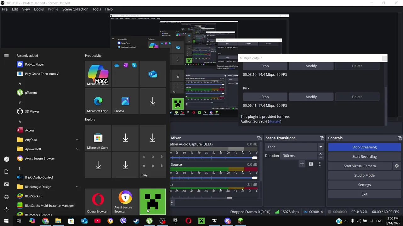This screenshot has width=403, height=226.
Task: Click Exit in Controls
Action: coord(364,194)
